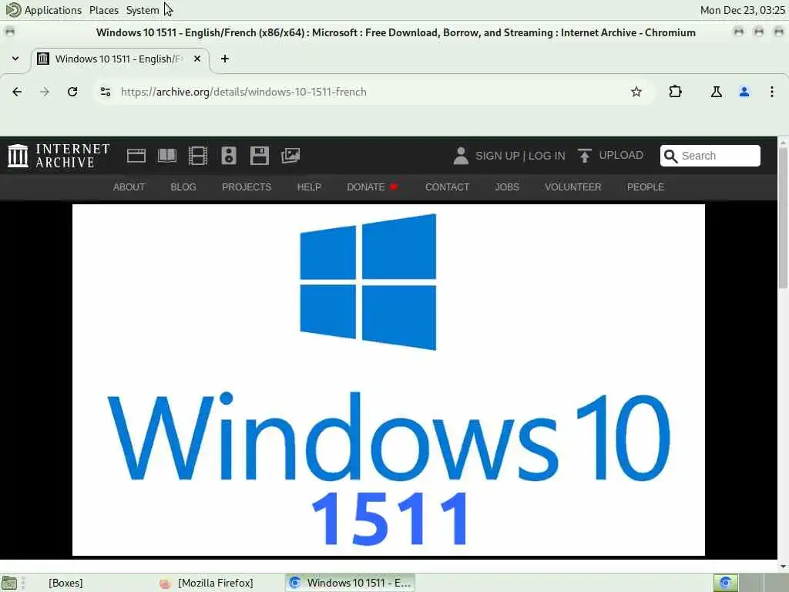
Task: Open the Software floppy disk icon
Action: (259, 156)
